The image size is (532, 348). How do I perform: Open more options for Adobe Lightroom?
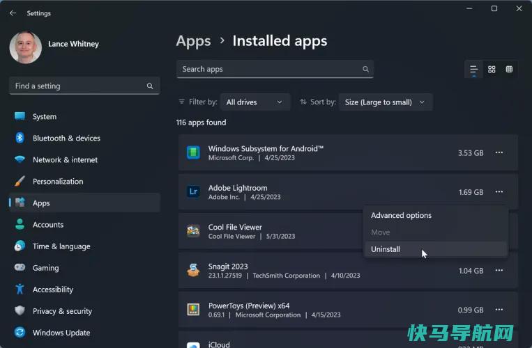pyautogui.click(x=499, y=192)
